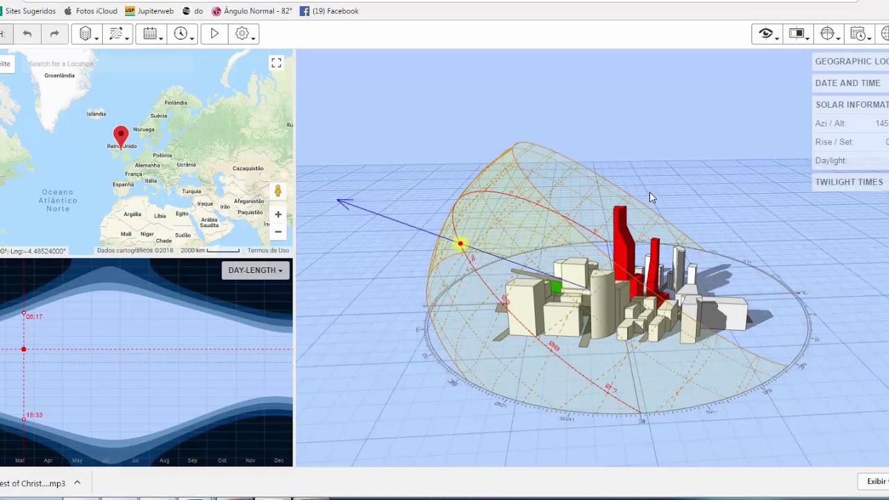
Task: Select the May month label on chart
Action: pos(77,460)
